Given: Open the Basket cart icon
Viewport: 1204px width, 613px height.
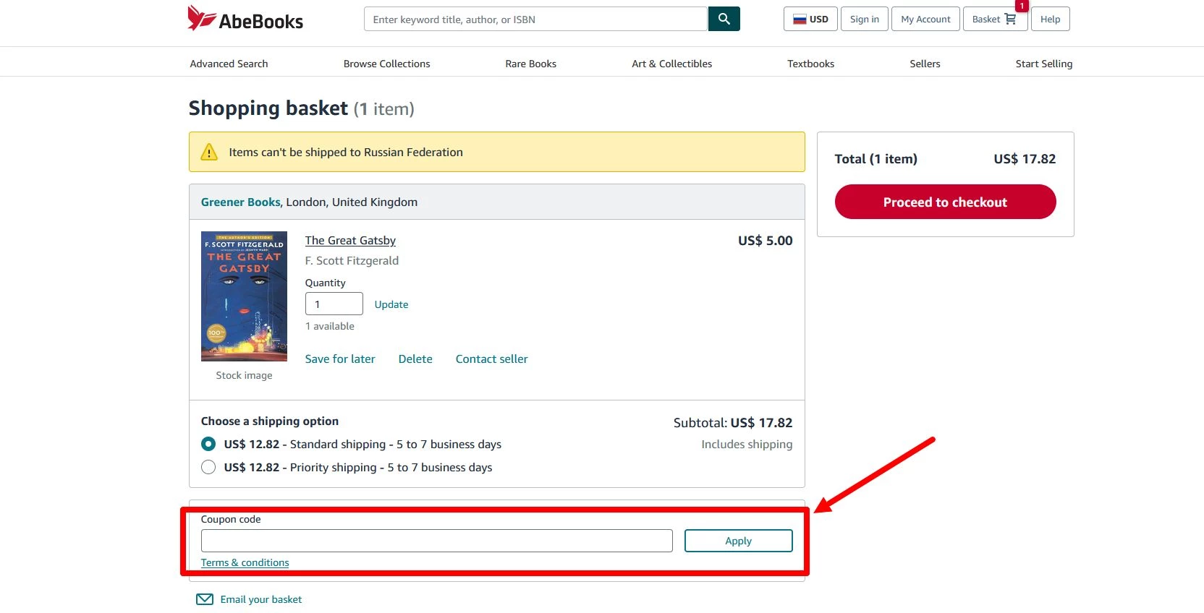Looking at the screenshot, I should pyautogui.click(x=1010, y=20).
